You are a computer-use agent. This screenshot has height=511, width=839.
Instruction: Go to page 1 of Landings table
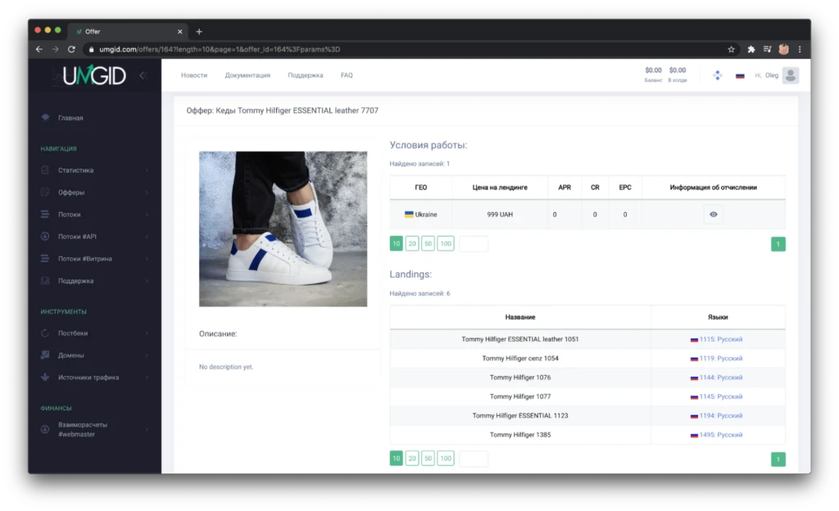778,459
